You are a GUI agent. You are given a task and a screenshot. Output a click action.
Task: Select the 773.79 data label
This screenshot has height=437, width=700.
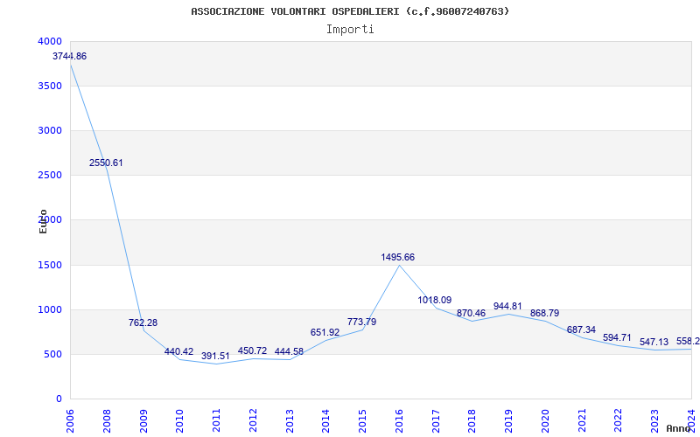click(361, 322)
